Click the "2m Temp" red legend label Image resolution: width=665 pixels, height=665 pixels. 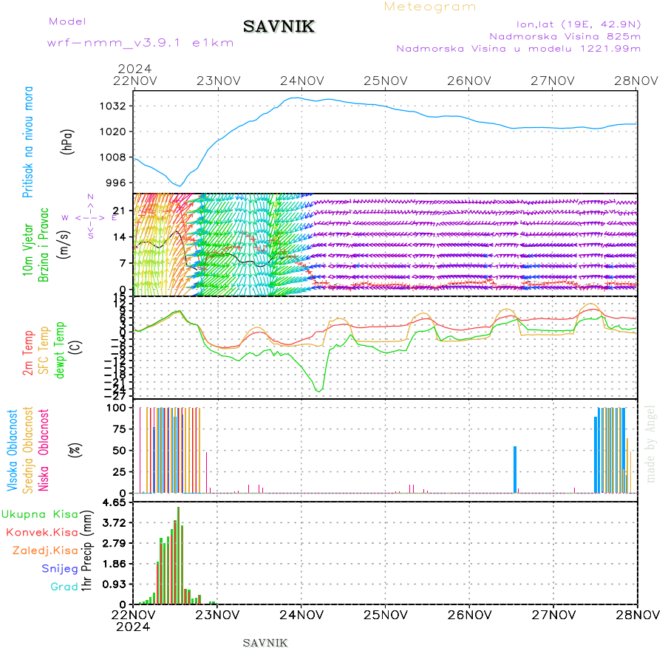tap(27, 353)
